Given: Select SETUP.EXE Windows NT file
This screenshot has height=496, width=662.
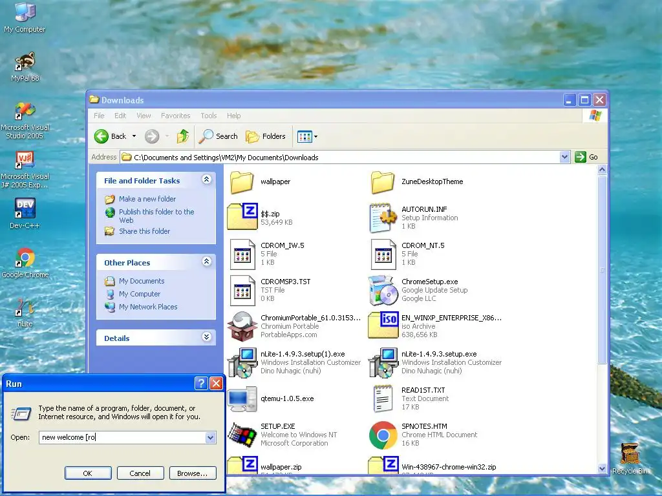Looking at the screenshot, I should click(x=283, y=435).
